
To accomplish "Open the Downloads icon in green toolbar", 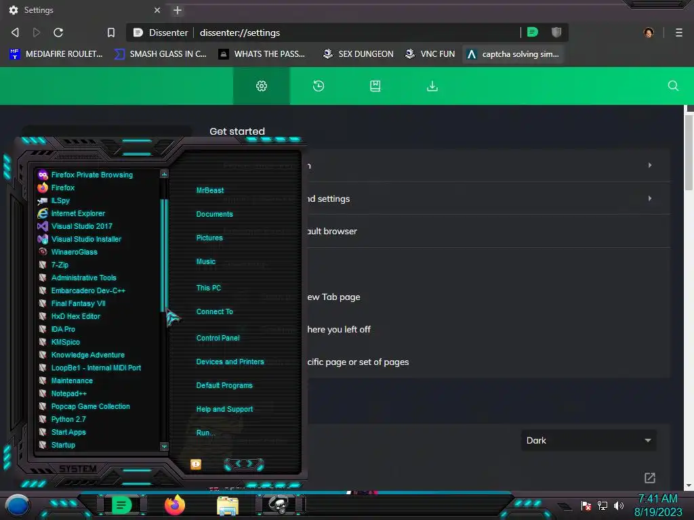I will coord(432,86).
